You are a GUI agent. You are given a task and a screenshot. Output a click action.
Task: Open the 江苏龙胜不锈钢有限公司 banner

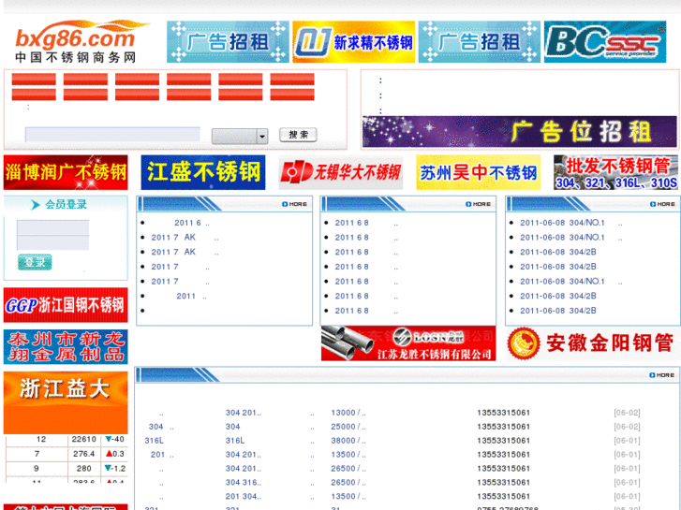(408, 343)
